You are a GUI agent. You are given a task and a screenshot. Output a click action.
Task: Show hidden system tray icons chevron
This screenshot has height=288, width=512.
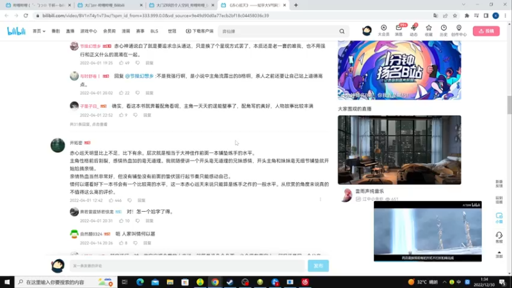[444, 282]
